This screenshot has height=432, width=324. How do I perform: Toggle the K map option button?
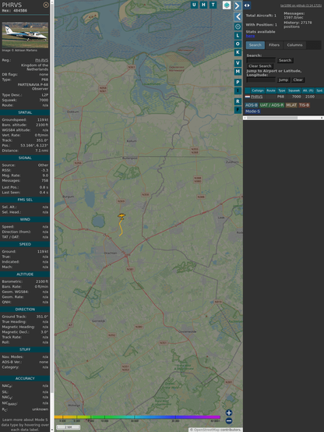[238, 52]
